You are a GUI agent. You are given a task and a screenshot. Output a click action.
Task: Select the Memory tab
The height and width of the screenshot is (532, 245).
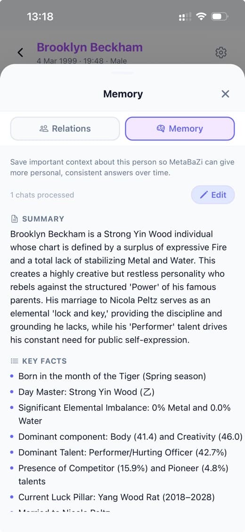(x=180, y=129)
